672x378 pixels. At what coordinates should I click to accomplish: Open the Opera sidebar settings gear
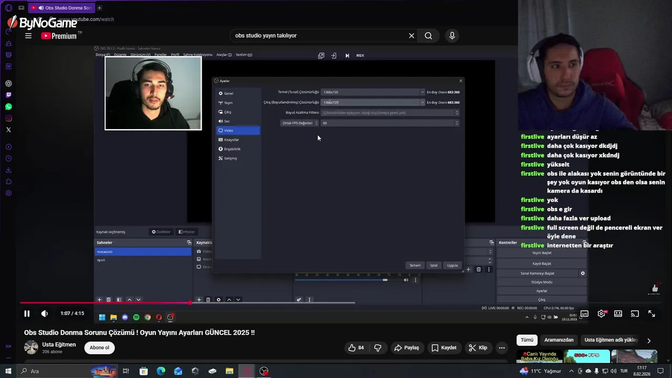coord(8,193)
